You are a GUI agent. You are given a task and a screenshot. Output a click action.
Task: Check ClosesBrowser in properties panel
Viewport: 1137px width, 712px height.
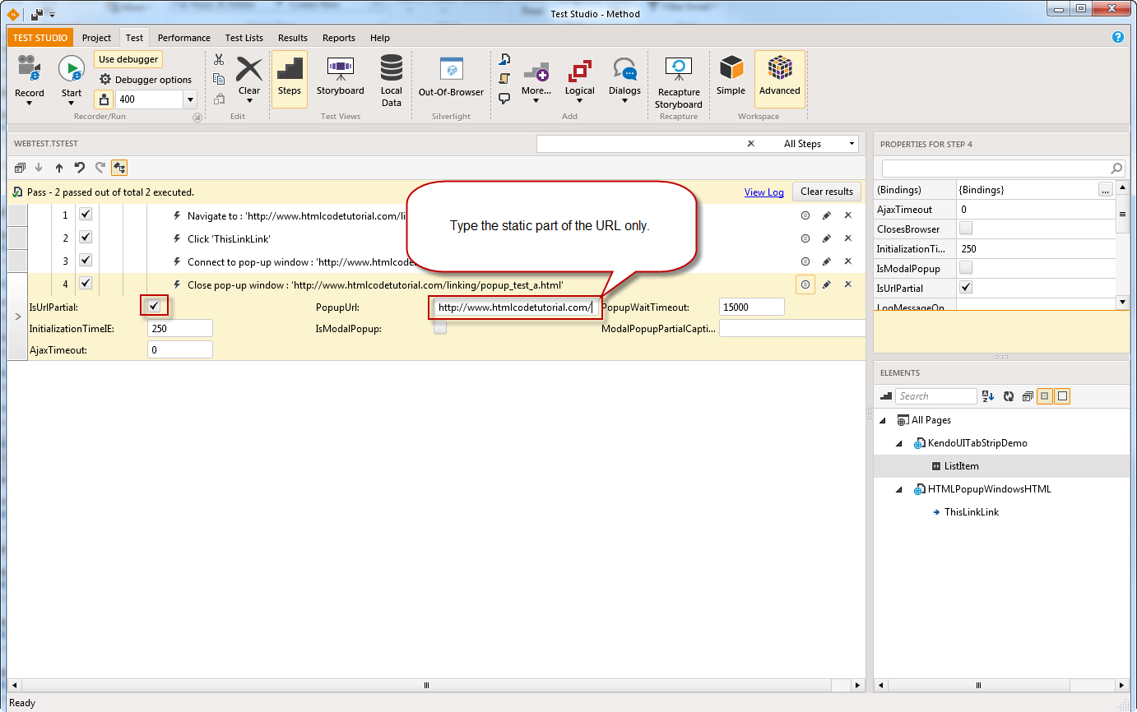[966, 229]
